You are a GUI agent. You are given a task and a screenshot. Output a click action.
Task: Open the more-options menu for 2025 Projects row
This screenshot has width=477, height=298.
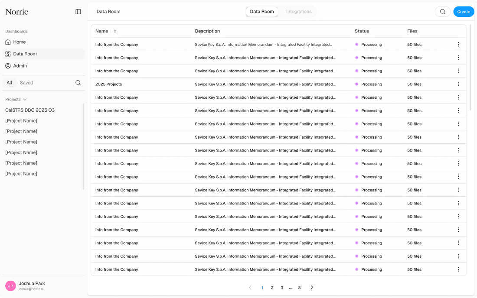click(458, 84)
